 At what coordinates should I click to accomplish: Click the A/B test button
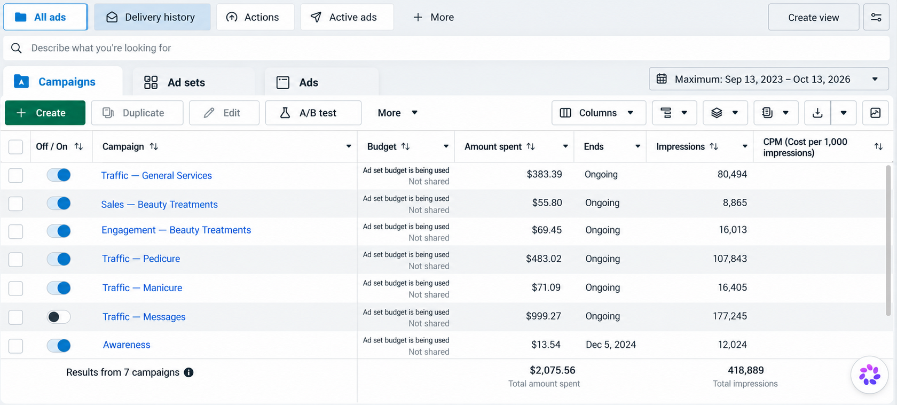(313, 113)
